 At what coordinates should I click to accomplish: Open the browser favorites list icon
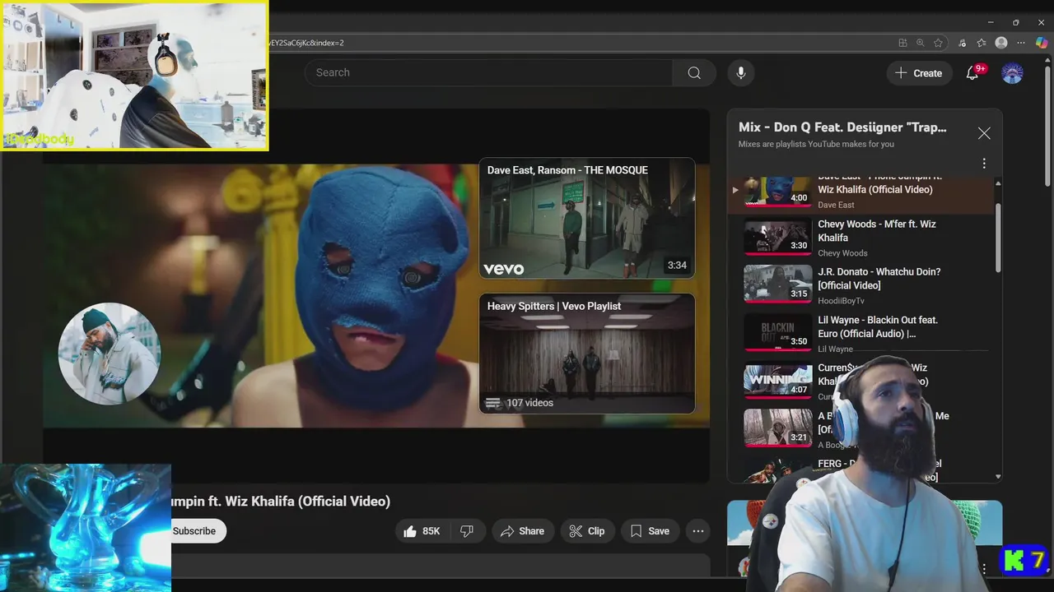pyautogui.click(x=982, y=43)
